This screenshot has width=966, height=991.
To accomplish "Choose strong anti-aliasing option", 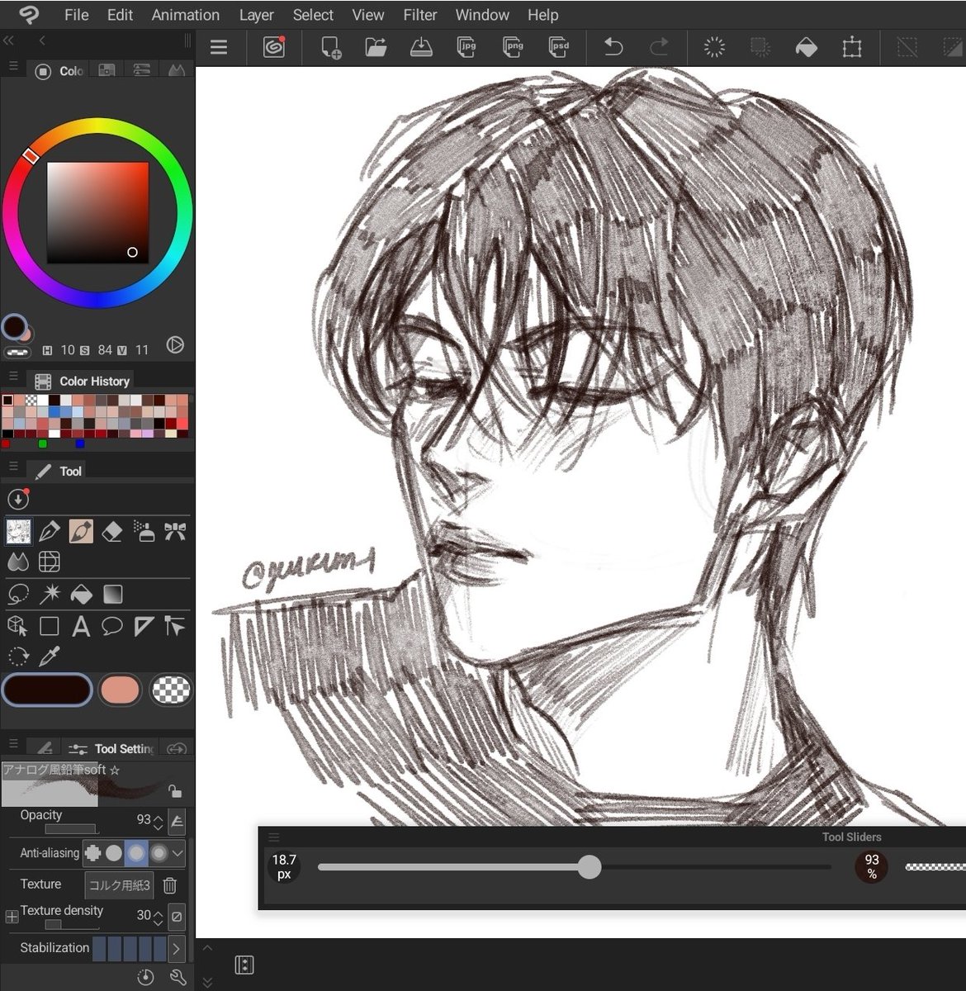I will coord(158,853).
